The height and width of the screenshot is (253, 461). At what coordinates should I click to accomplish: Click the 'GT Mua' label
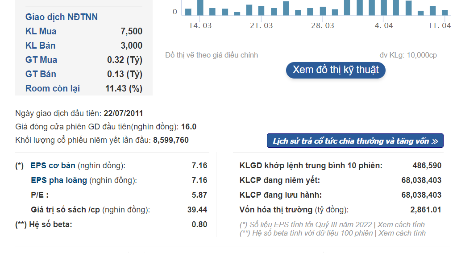click(x=41, y=60)
